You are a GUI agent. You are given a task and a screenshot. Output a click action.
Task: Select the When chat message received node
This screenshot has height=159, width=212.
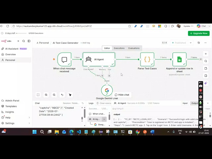coord(64,59)
